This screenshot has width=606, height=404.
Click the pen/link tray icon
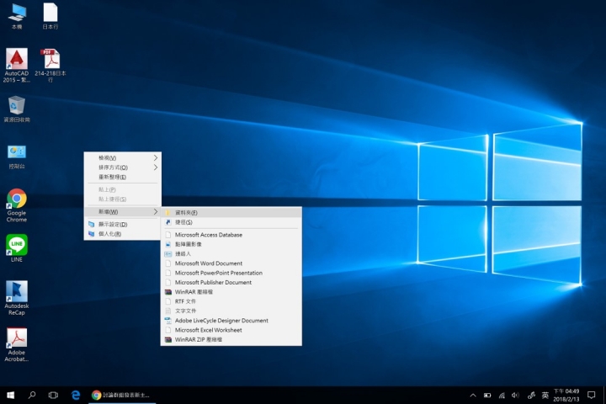531,395
